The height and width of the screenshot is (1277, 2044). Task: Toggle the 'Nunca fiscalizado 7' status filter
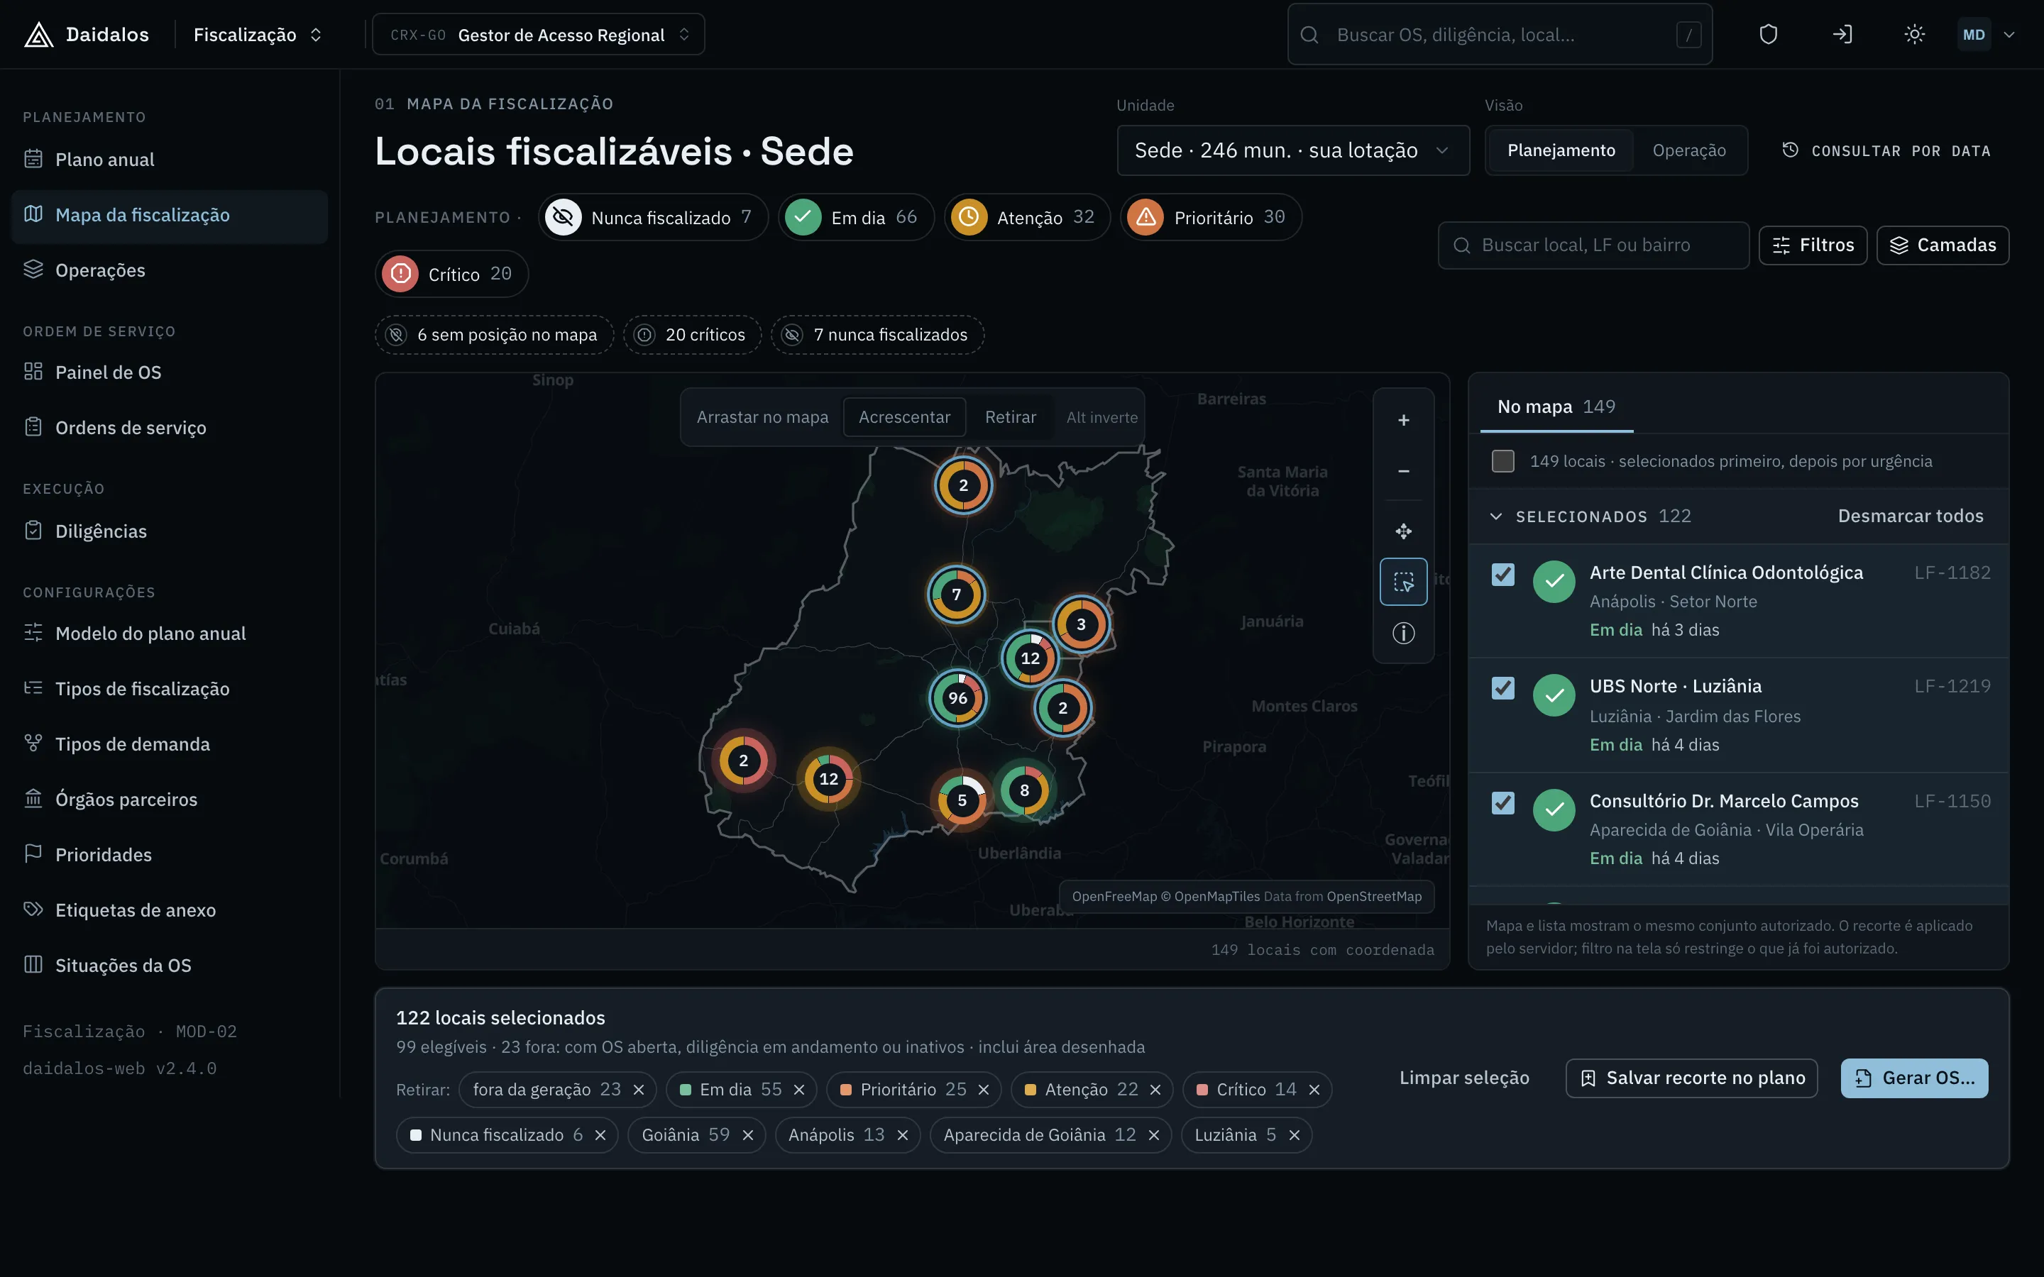click(x=653, y=217)
